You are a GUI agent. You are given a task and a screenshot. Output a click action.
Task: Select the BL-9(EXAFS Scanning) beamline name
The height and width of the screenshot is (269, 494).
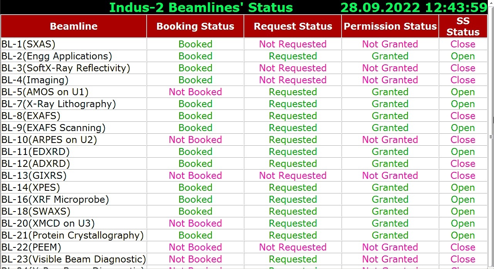(53, 128)
